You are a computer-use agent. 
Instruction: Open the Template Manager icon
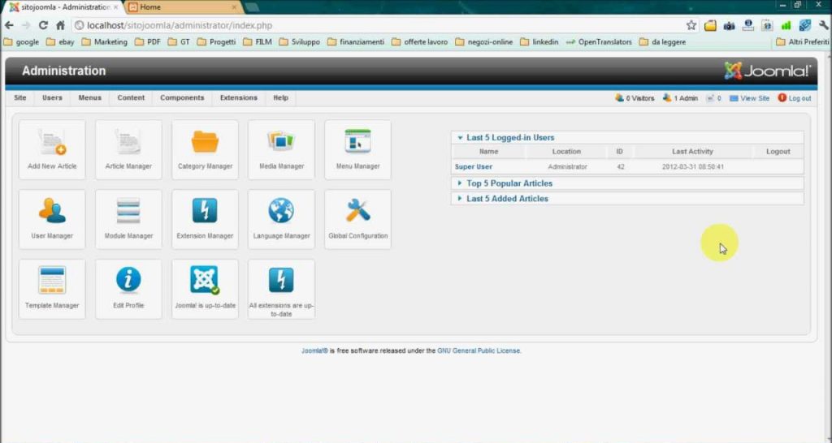click(52, 289)
